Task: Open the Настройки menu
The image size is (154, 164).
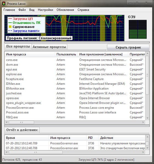Action: tap(45, 10)
